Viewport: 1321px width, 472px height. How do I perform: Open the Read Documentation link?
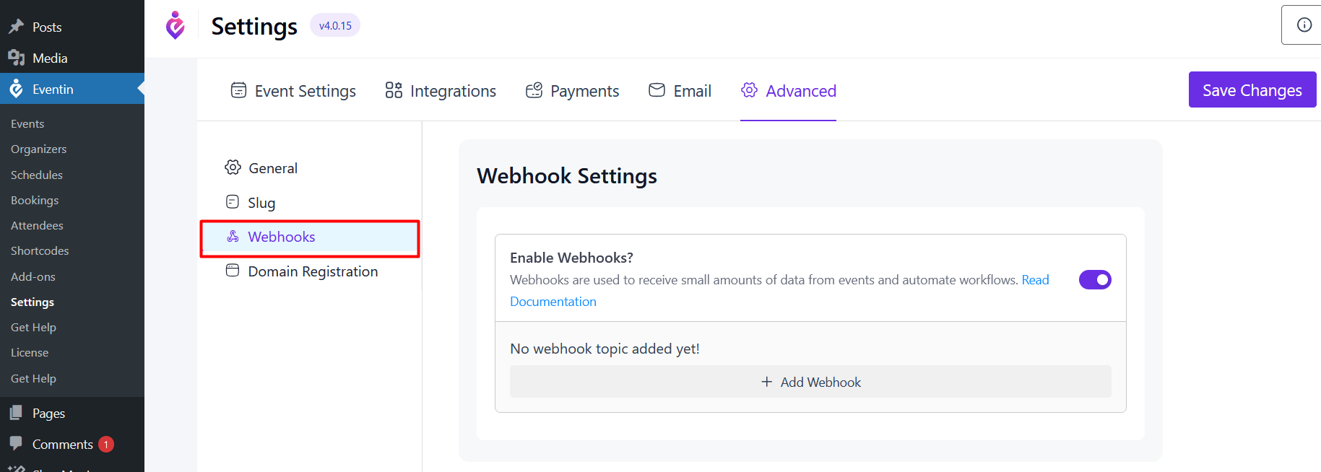pos(1034,280)
